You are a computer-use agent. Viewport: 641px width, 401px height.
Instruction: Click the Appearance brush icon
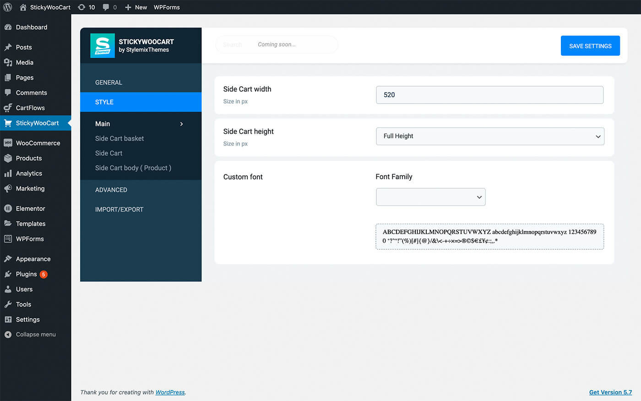[8, 259]
